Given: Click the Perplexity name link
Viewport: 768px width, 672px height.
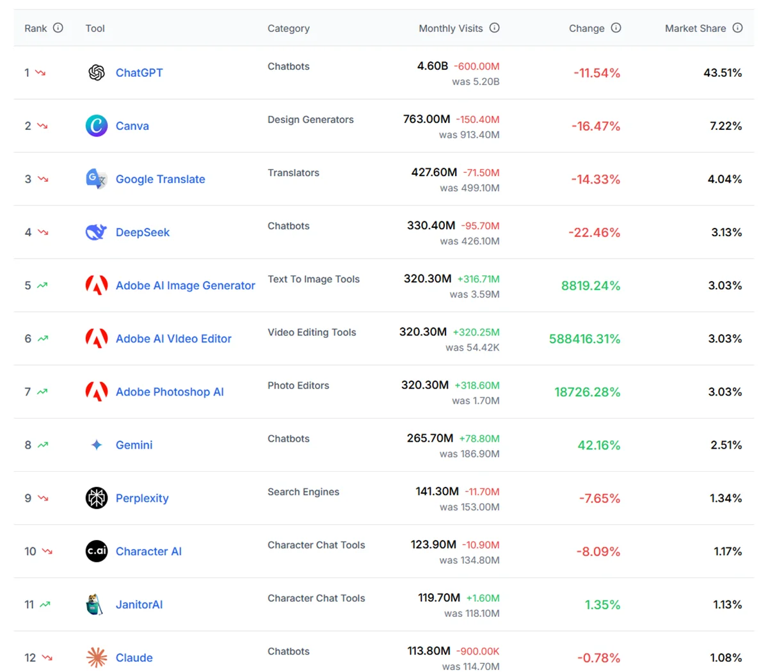Looking at the screenshot, I should (142, 498).
